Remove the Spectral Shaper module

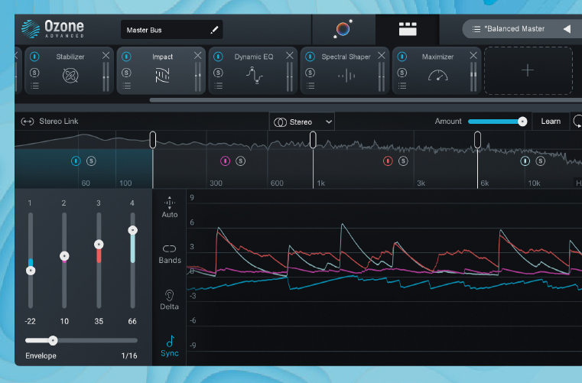(x=381, y=55)
